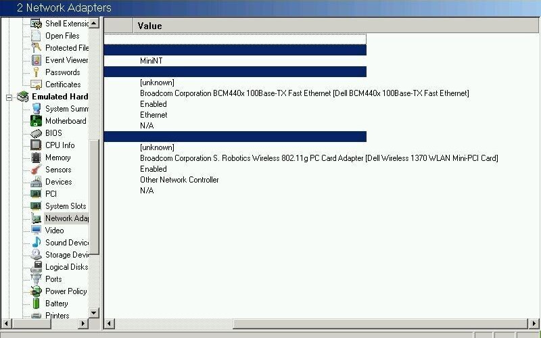Select the Power Policy icon
Image resolution: width=541 pixels, height=338 pixels.
(36, 291)
